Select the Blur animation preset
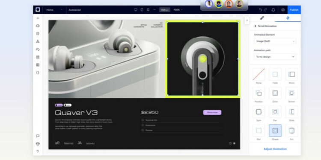Screen dimensions: 321x160 [x=259, y=131]
